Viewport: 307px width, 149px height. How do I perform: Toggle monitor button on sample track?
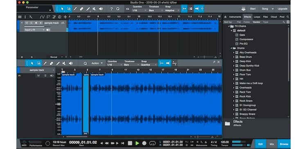point(41,23)
